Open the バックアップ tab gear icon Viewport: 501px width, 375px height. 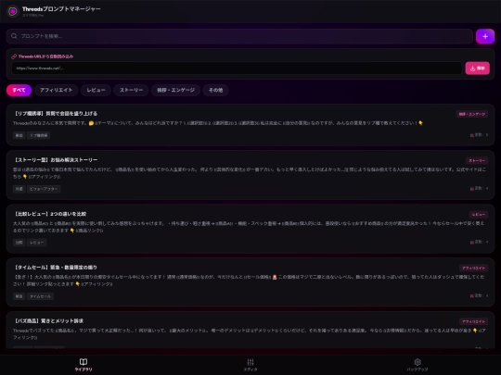click(417, 362)
